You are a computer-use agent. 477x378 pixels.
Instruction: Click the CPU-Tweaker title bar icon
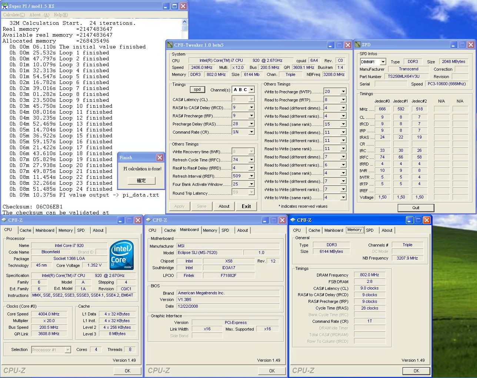pos(170,45)
